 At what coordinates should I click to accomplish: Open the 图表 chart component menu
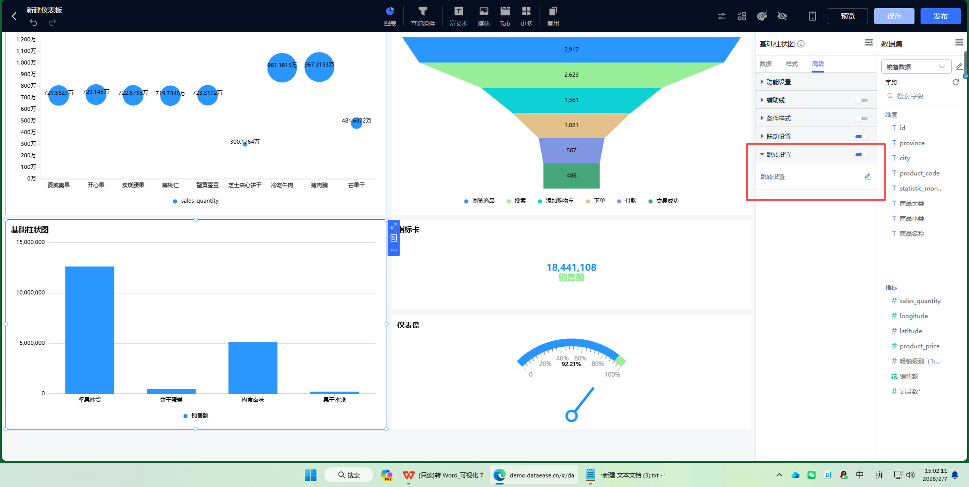[390, 16]
